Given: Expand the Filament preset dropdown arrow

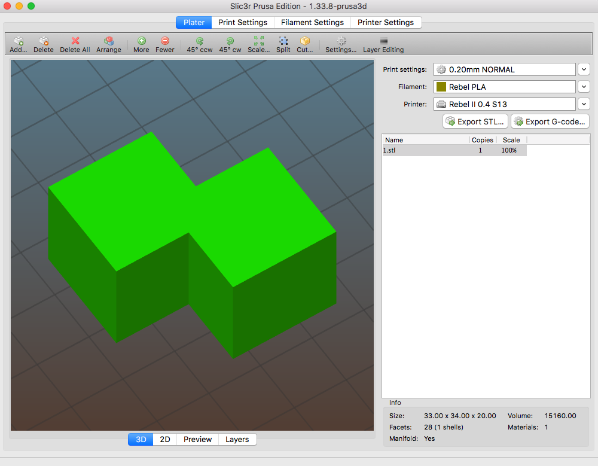Looking at the screenshot, I should point(584,87).
